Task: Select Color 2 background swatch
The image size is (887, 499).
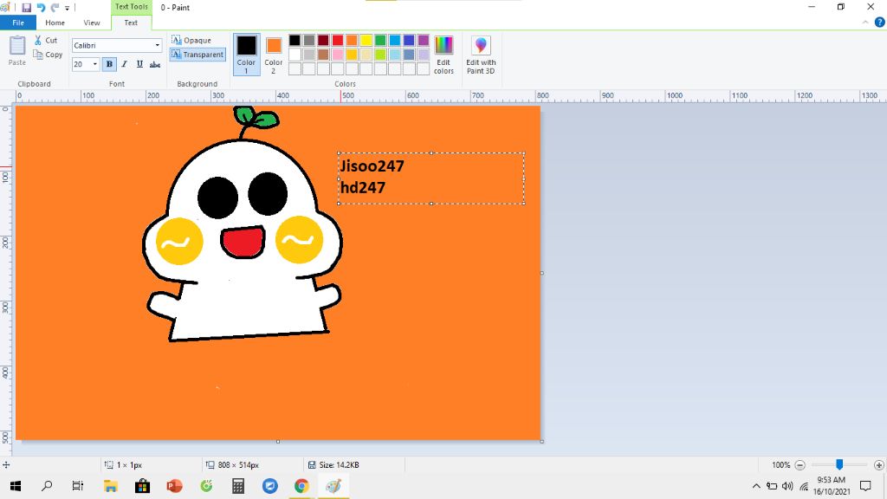Action: click(x=273, y=55)
